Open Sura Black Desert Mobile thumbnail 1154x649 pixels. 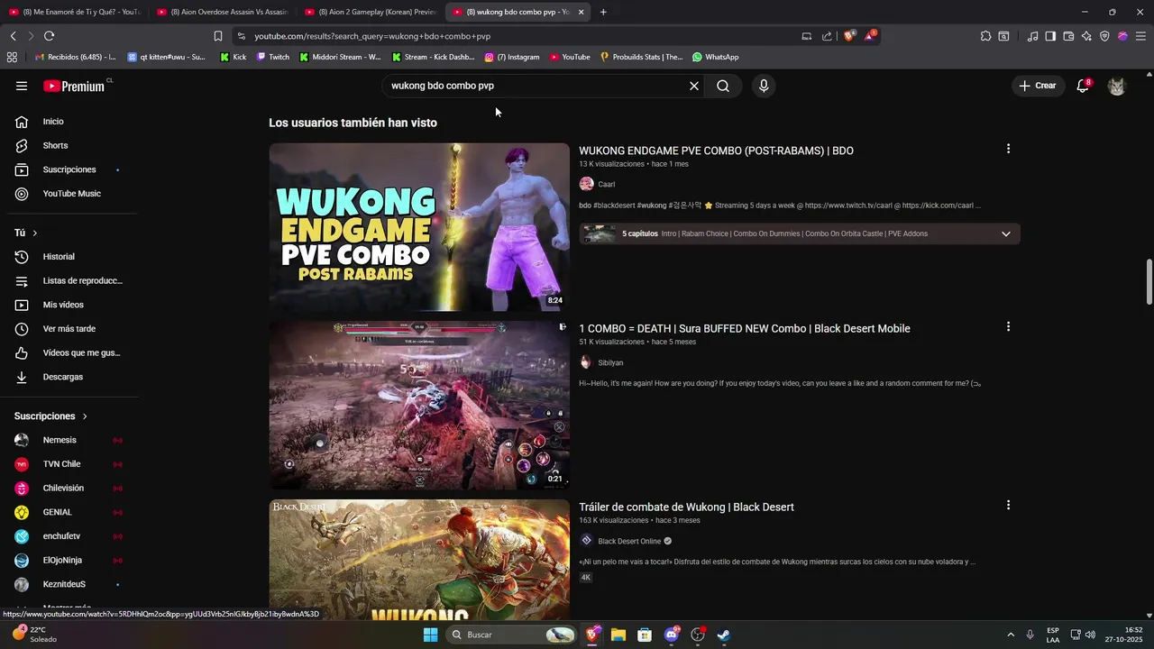pyautogui.click(x=419, y=406)
